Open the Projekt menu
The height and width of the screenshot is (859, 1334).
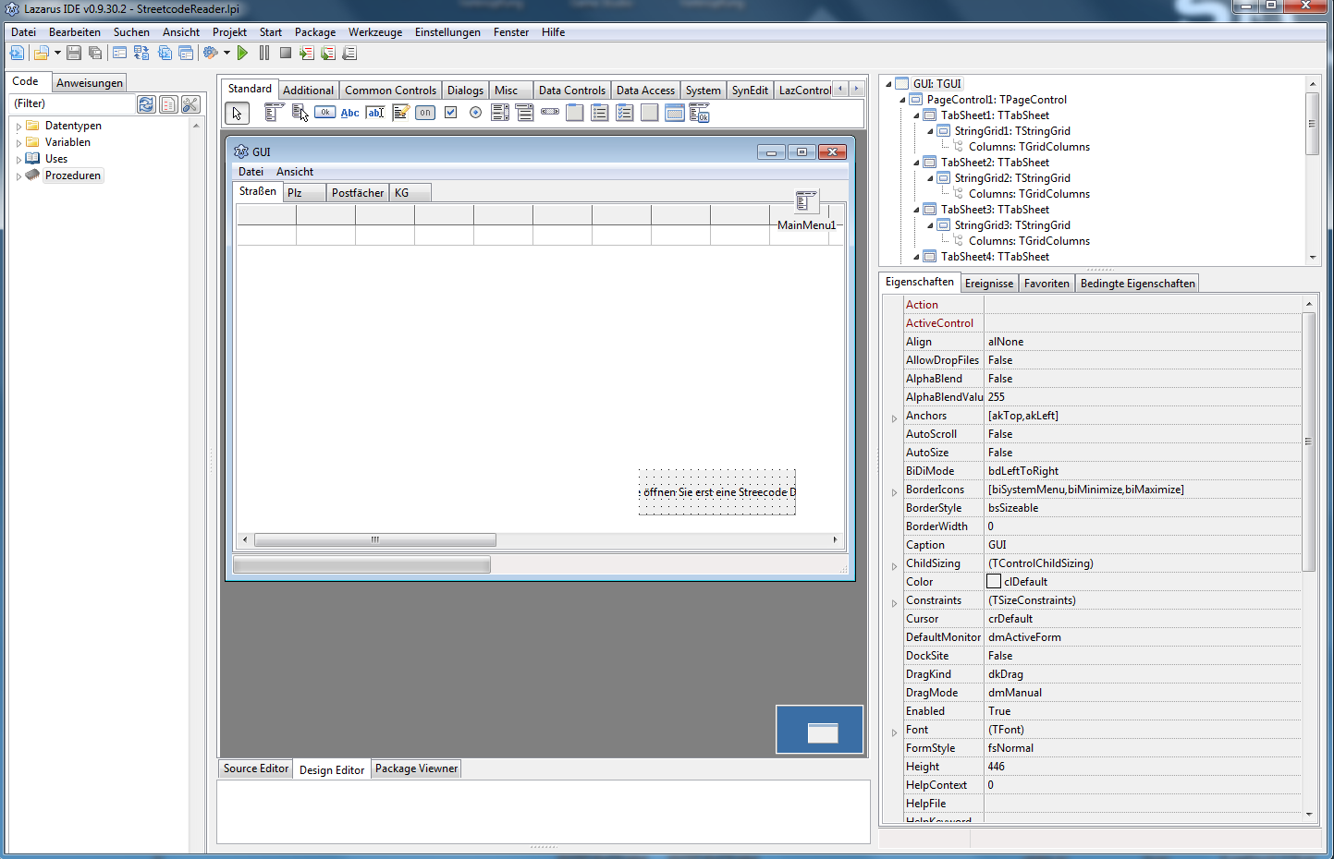[x=229, y=32]
